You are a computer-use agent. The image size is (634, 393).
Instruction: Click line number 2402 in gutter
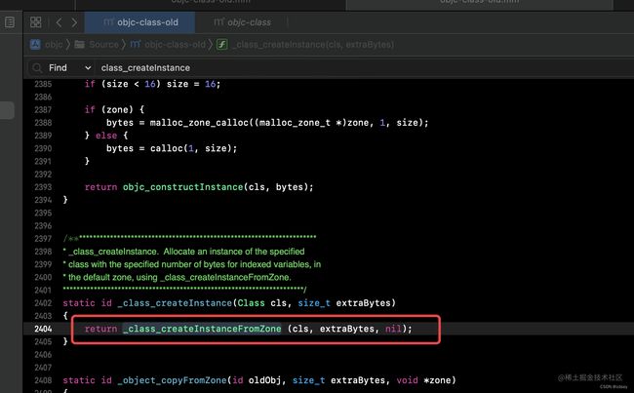point(43,303)
